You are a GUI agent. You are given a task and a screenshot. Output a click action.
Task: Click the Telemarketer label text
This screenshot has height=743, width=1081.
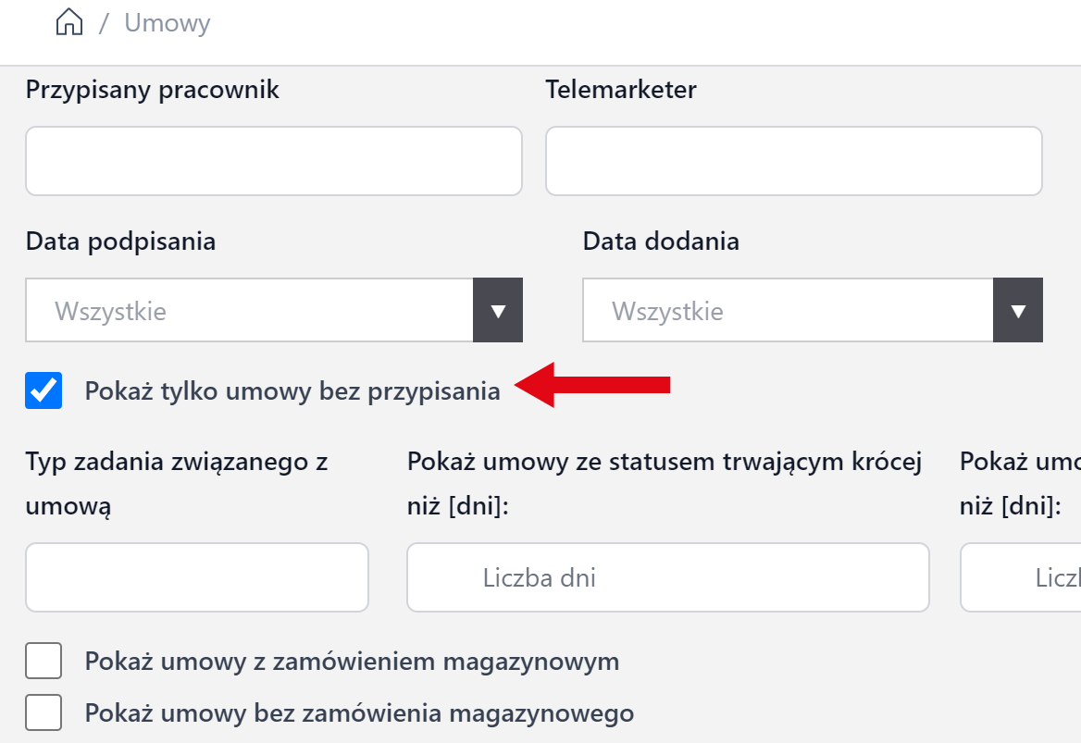click(x=621, y=90)
